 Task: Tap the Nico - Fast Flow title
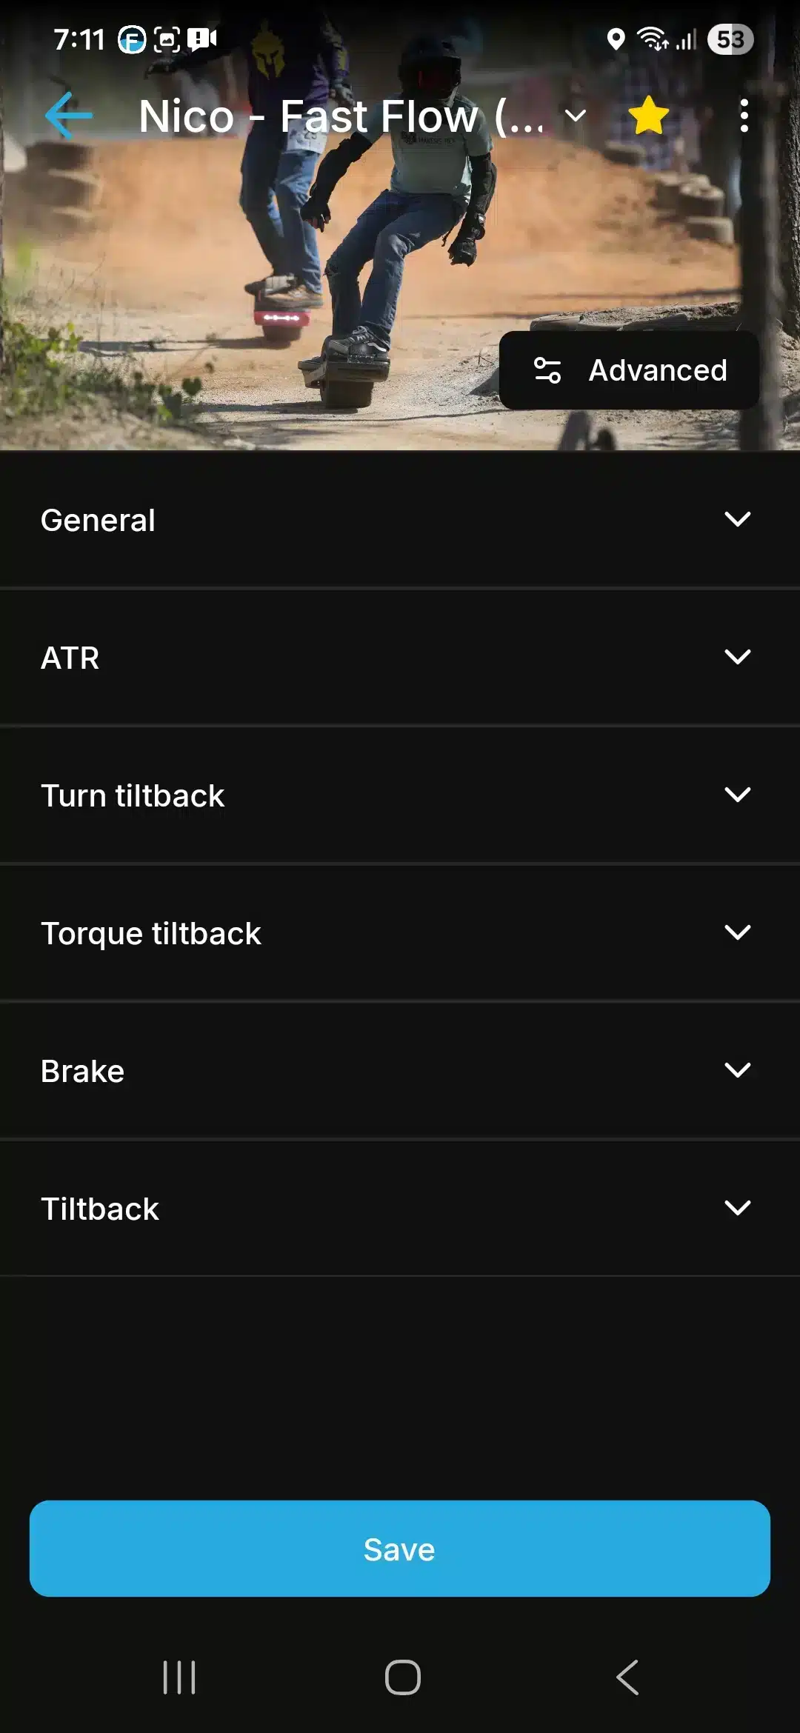pos(341,116)
